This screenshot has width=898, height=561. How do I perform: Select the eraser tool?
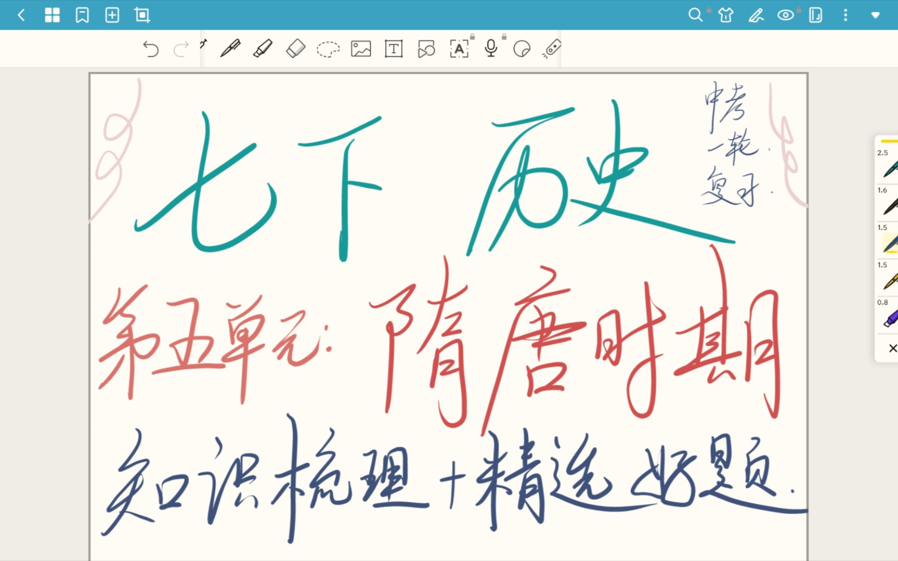(x=296, y=49)
